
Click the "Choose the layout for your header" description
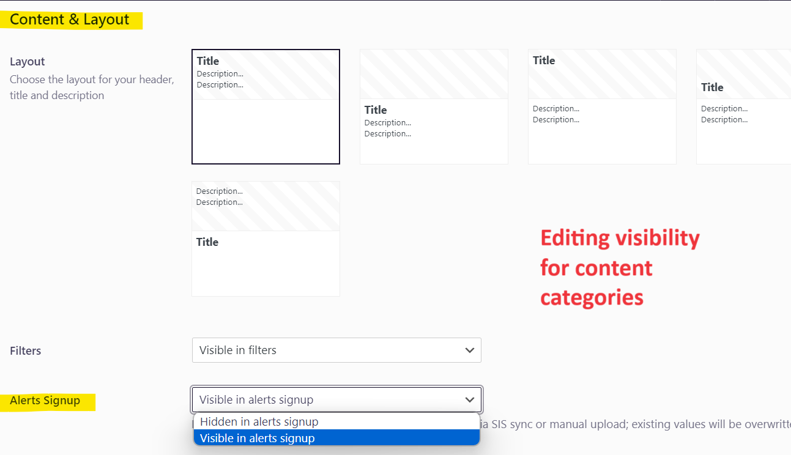coord(92,80)
